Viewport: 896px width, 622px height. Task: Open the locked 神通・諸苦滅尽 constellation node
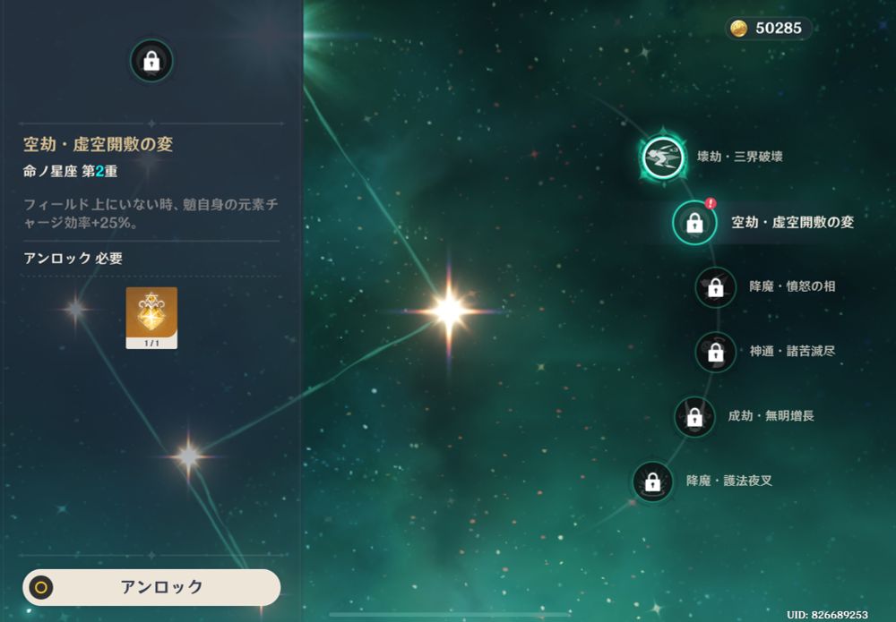pos(715,352)
